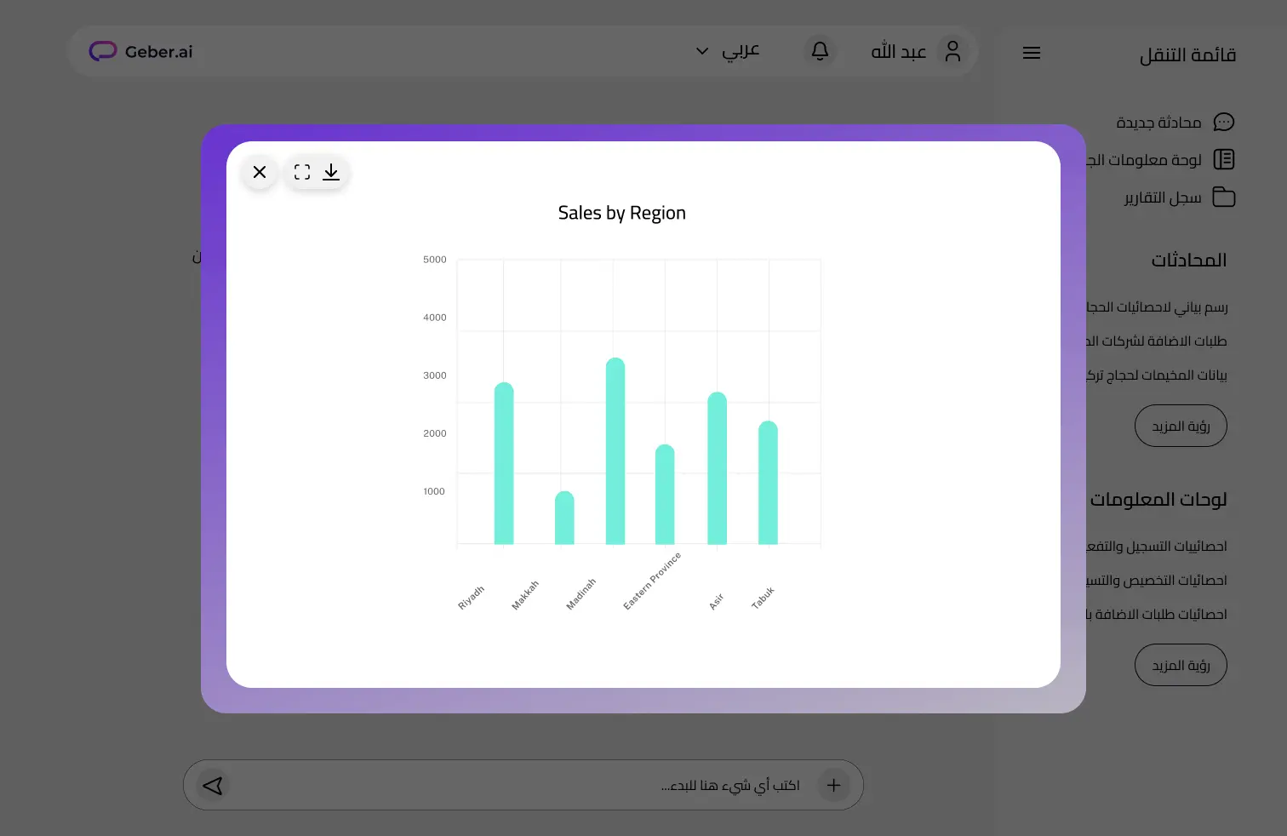Send a message with the send icon

click(212, 785)
